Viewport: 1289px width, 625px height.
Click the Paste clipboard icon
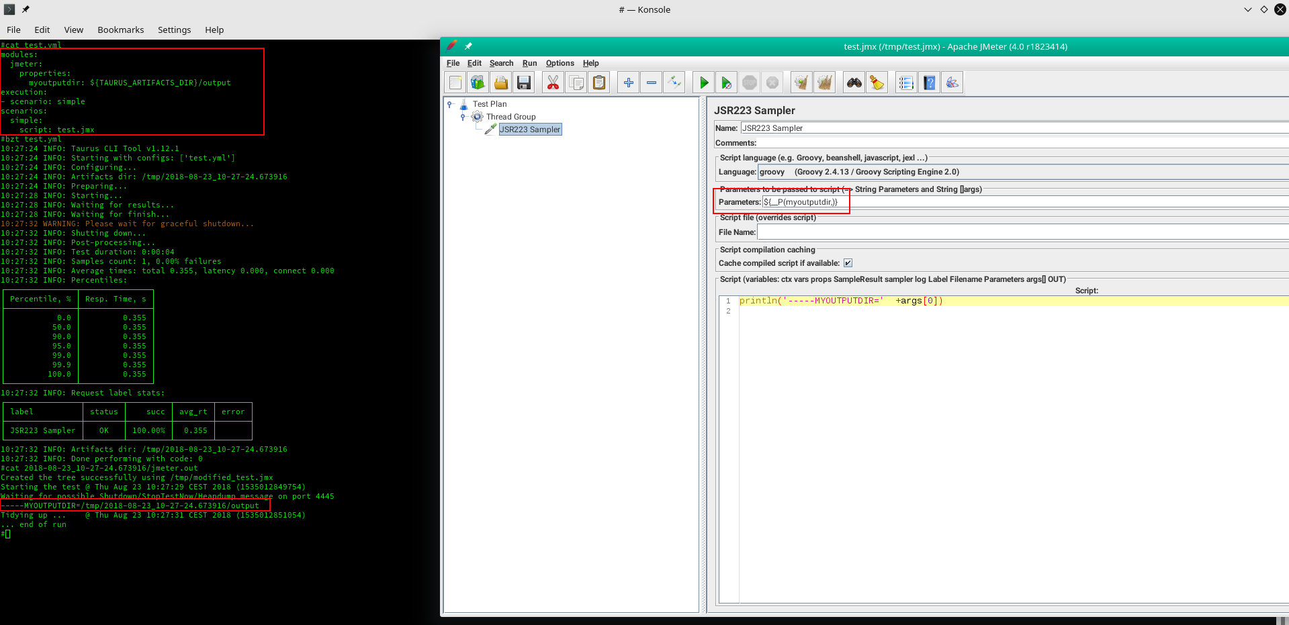599,83
